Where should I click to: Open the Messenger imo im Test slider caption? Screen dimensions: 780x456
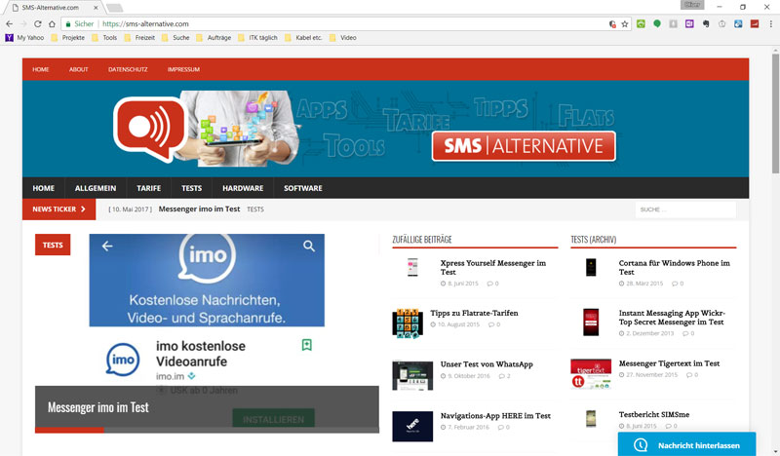[98, 407]
